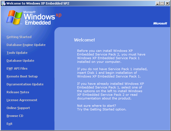171x131 pixels.
Task: Click the window title text
Action: (x=38, y=3)
